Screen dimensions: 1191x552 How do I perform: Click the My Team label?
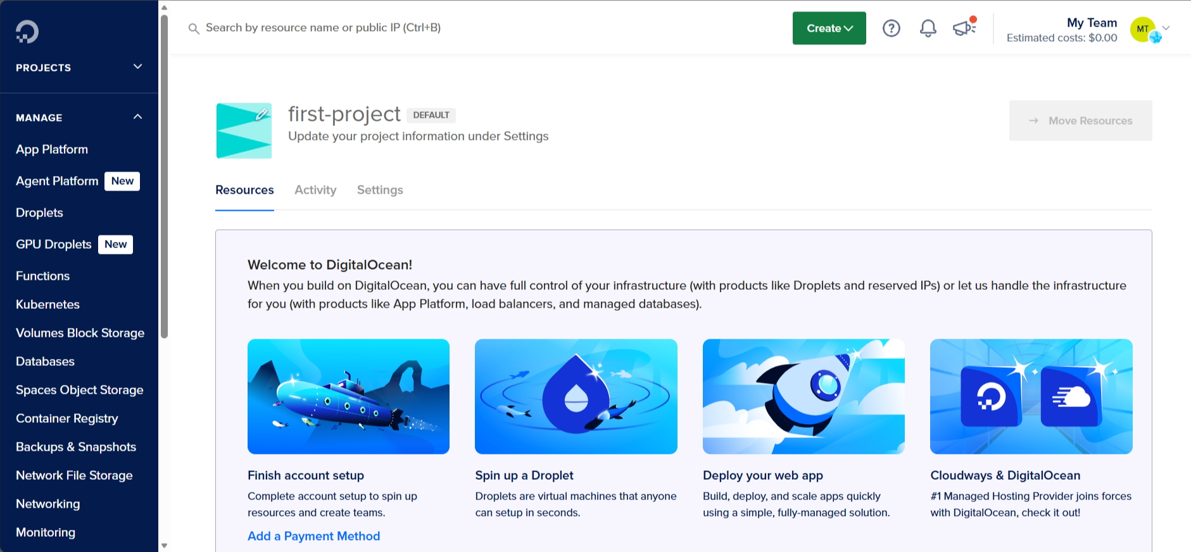click(1092, 23)
